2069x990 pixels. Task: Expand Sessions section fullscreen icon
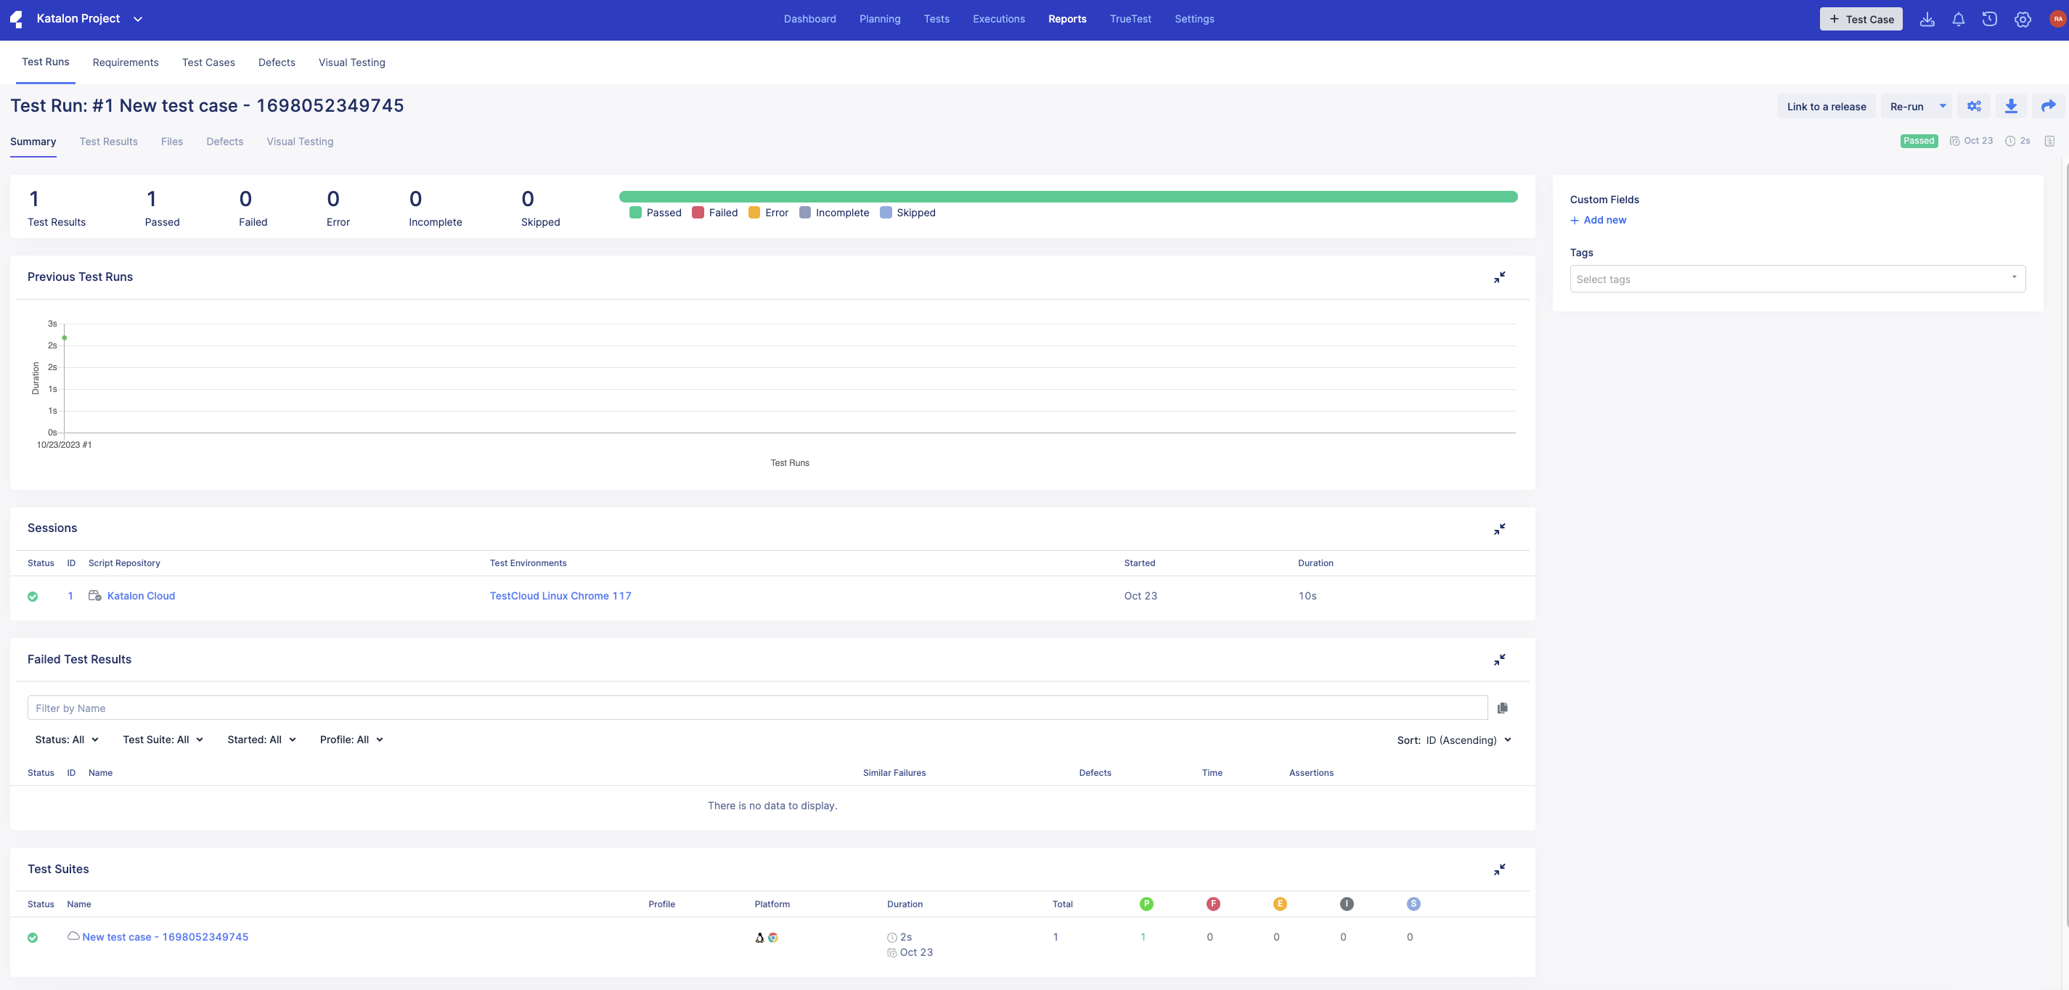[x=1501, y=529]
